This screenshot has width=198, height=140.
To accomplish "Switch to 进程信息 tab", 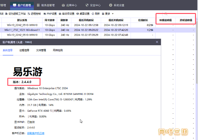I will click(24, 50).
